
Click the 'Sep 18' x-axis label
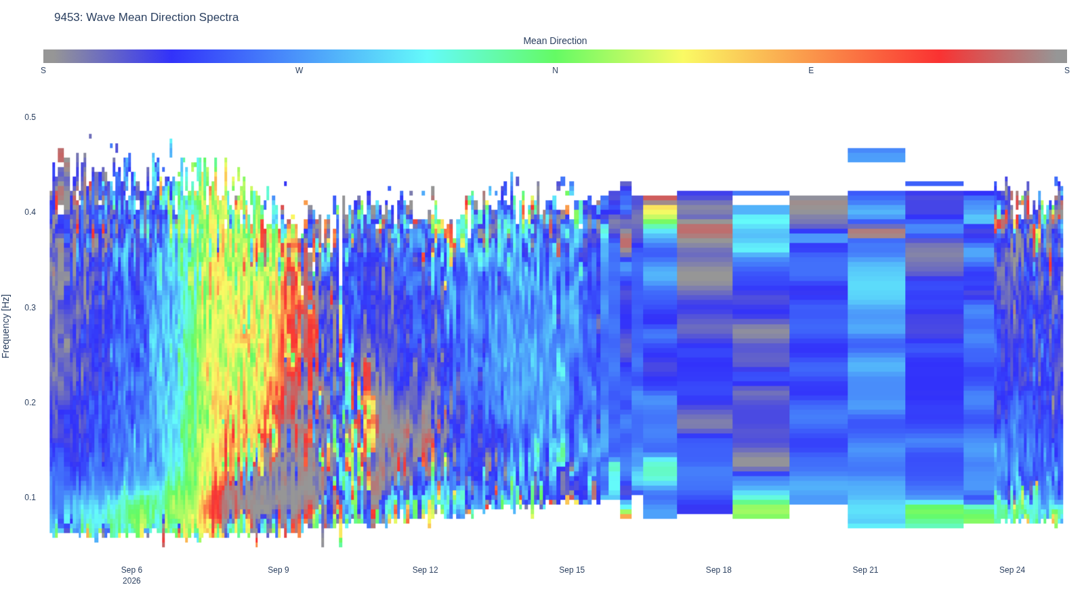[719, 570]
